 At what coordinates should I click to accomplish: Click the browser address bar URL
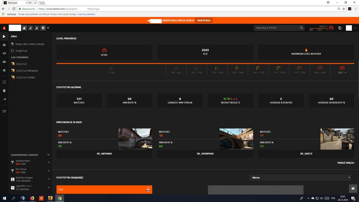click(x=69, y=9)
